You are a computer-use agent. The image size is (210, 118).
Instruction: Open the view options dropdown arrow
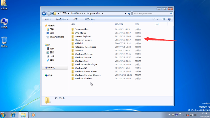coord(157,19)
